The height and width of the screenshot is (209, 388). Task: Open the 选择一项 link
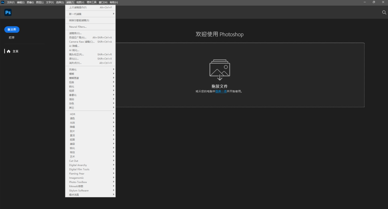tap(221, 91)
